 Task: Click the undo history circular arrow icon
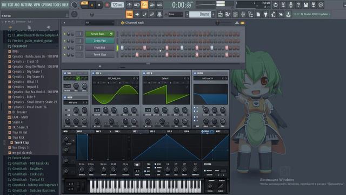[x=275, y=5]
